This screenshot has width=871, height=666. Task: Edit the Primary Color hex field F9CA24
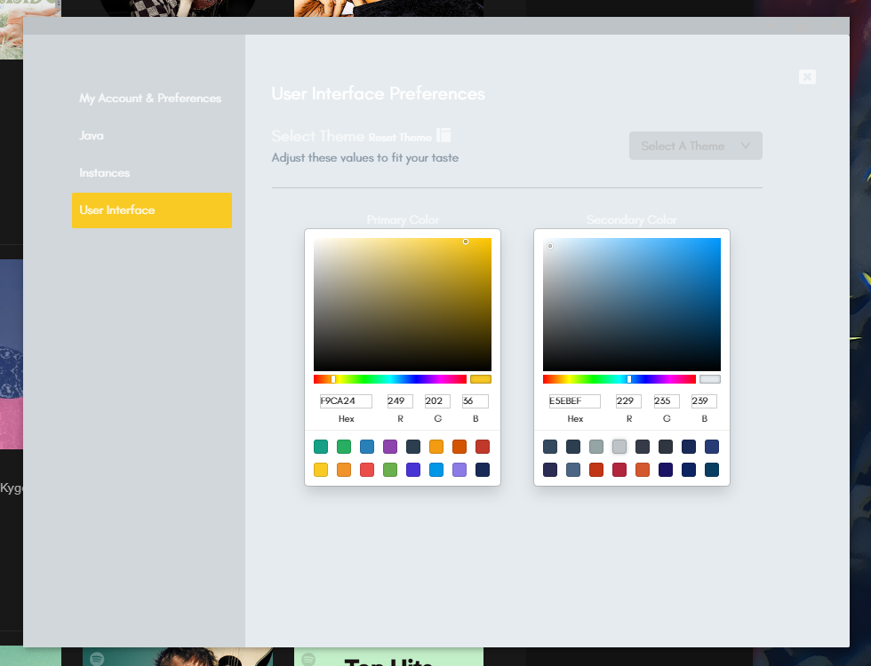[346, 400]
